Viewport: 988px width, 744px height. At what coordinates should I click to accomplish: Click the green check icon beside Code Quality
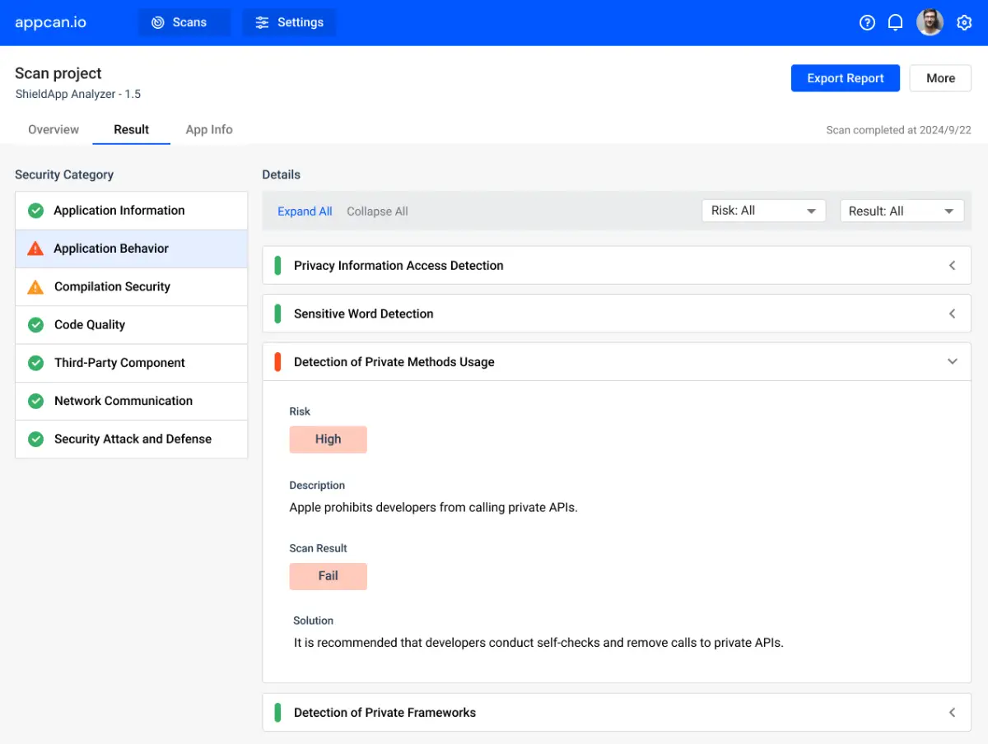click(35, 325)
